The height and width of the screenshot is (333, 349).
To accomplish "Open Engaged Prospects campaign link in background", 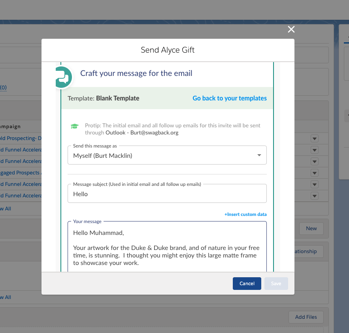I will [x=21, y=172].
